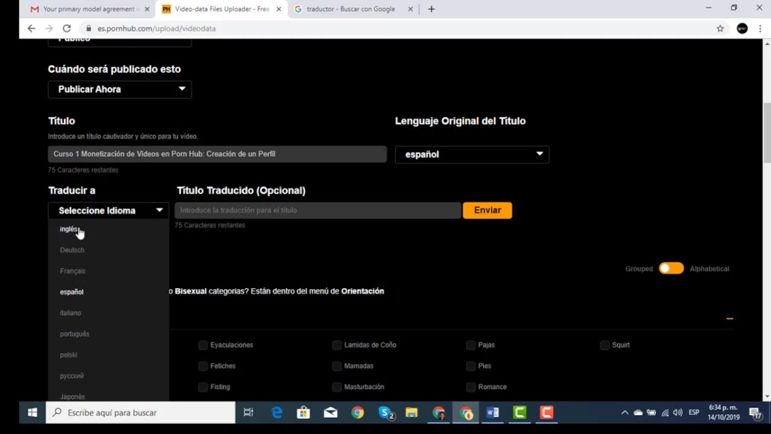Switch the ESP input language indicator
The height and width of the screenshot is (434, 771).
click(694, 413)
